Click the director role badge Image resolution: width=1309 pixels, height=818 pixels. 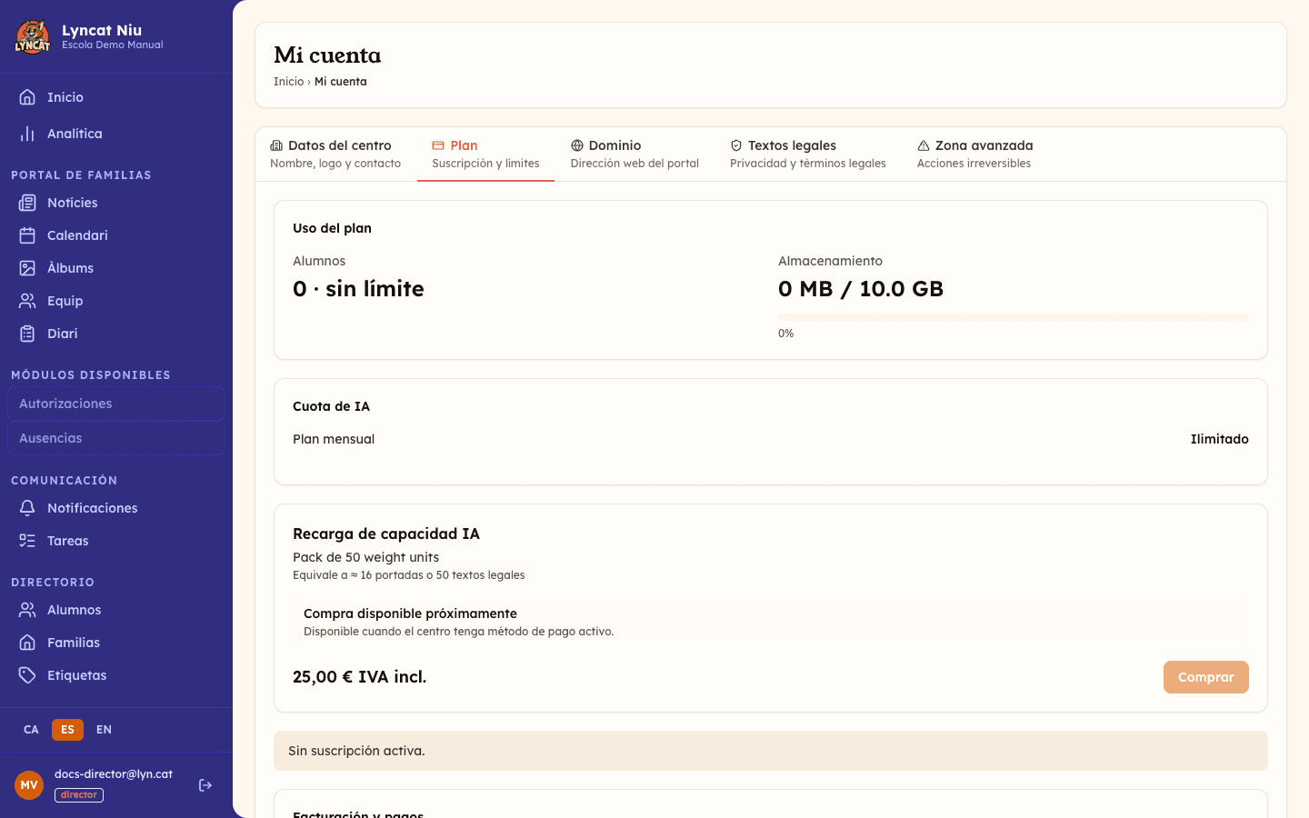(79, 795)
